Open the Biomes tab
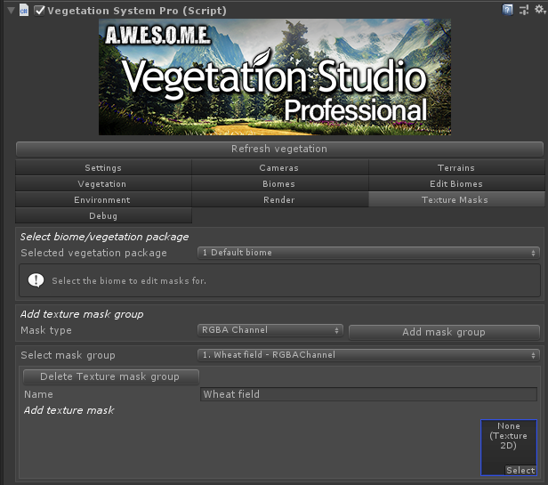Screen dimensions: 548x485 pyautogui.click(x=279, y=184)
